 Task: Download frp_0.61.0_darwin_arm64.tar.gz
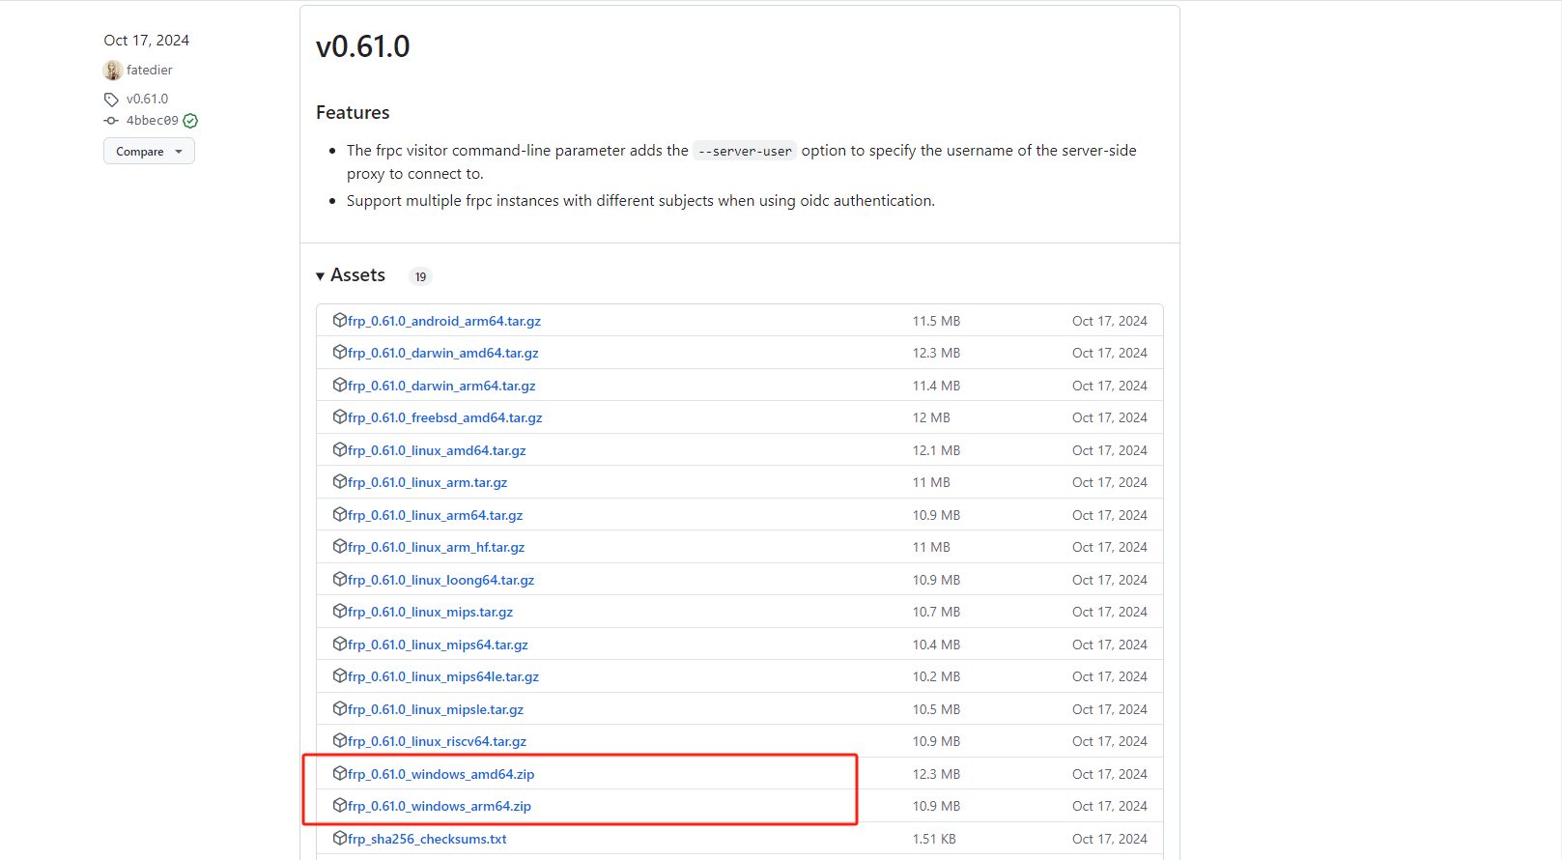click(441, 386)
